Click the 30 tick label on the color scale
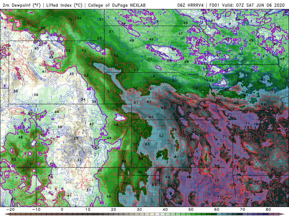The width and height of the screenshot is (289, 216). (139, 210)
